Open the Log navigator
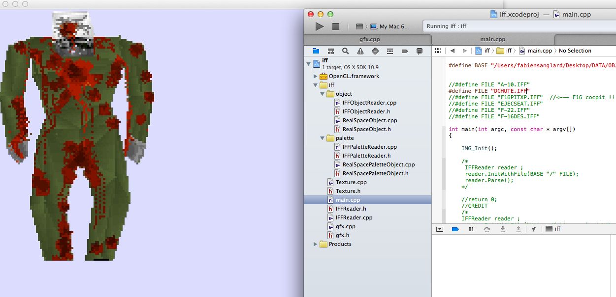616x297 pixels. click(419, 51)
